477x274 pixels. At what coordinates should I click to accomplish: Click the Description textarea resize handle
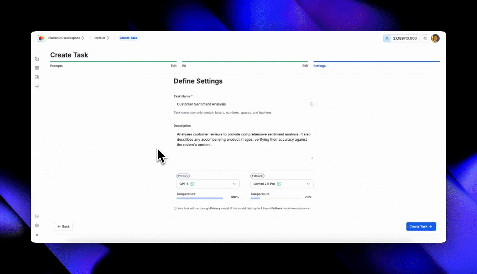point(312,158)
